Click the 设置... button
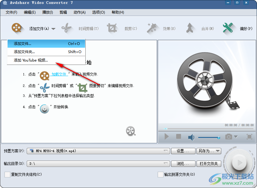This screenshot has width=257, height=188. [183, 151]
